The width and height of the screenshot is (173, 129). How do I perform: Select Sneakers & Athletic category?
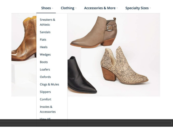(47, 22)
